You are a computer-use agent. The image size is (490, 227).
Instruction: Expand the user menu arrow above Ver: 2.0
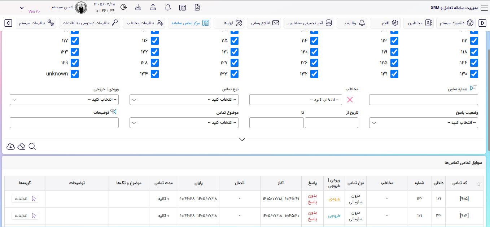pos(22,8)
